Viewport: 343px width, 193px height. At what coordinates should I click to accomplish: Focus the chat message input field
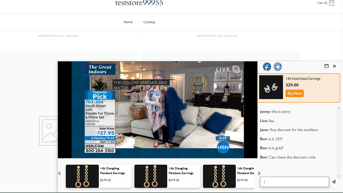[294, 182]
